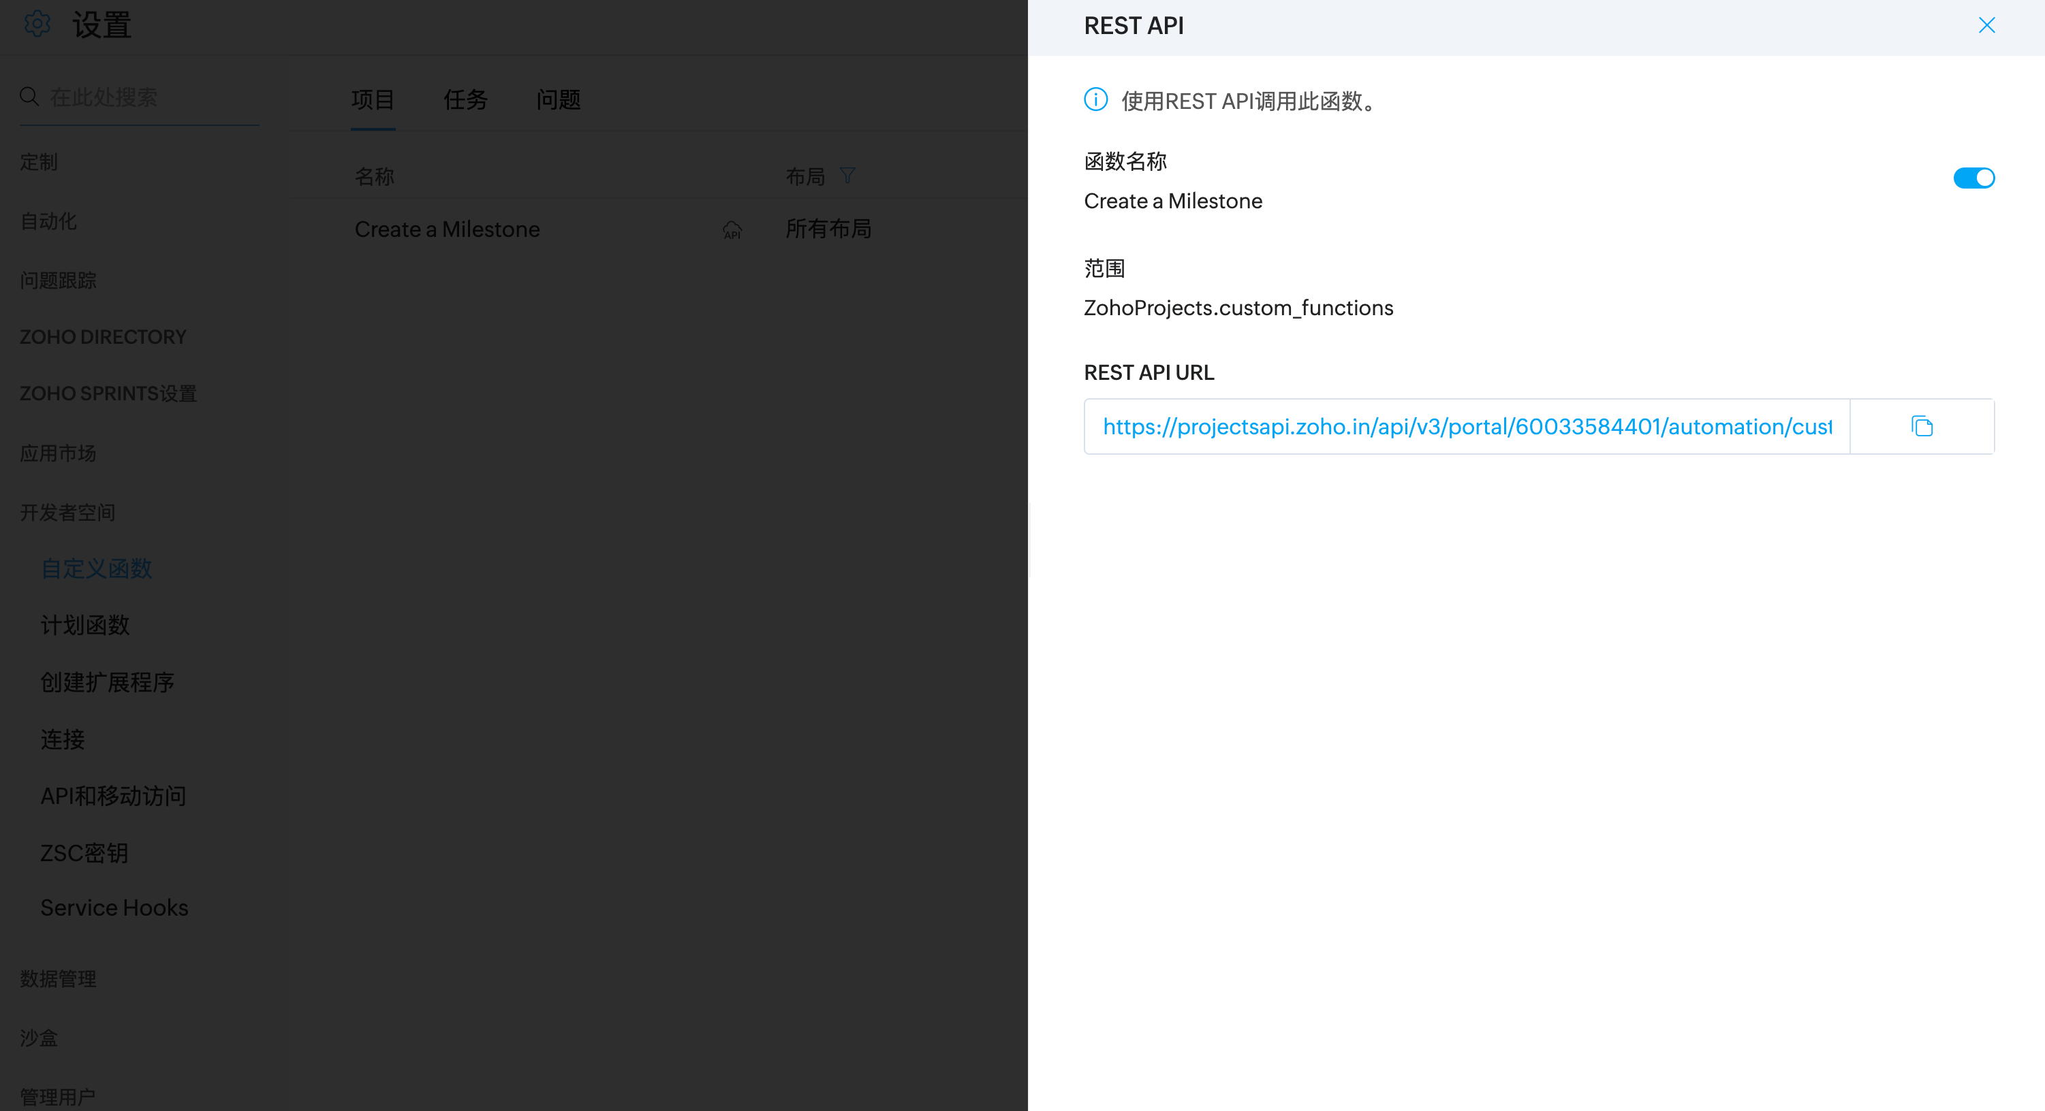This screenshot has width=2045, height=1111.
Task: Click the settings gear icon
Action: pyautogui.click(x=37, y=24)
